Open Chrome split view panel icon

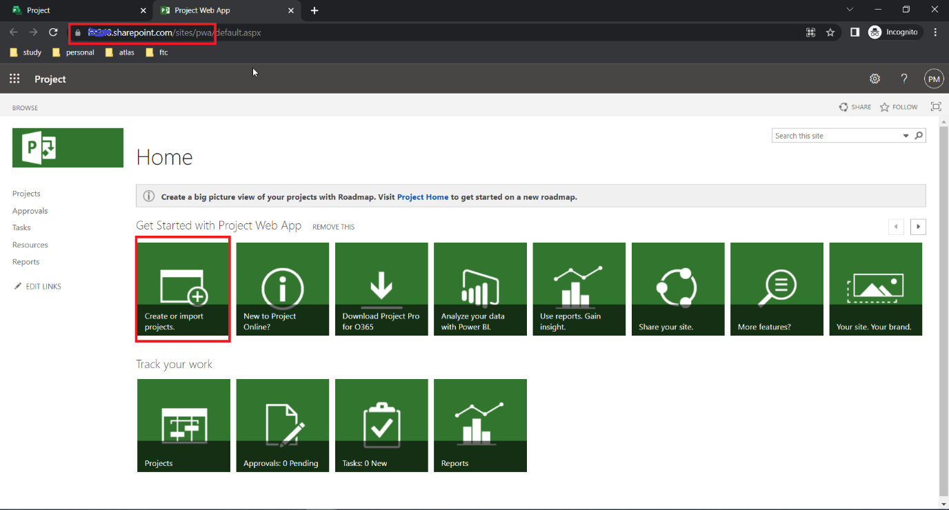click(855, 32)
